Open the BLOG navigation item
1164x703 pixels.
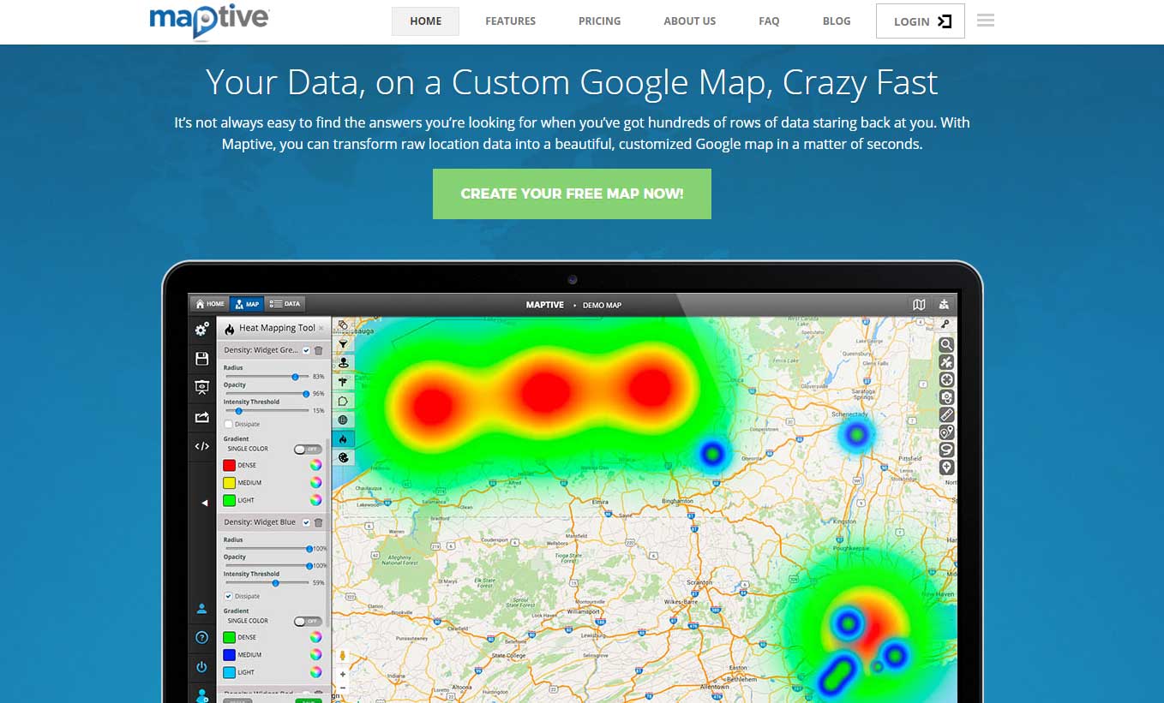837,21
